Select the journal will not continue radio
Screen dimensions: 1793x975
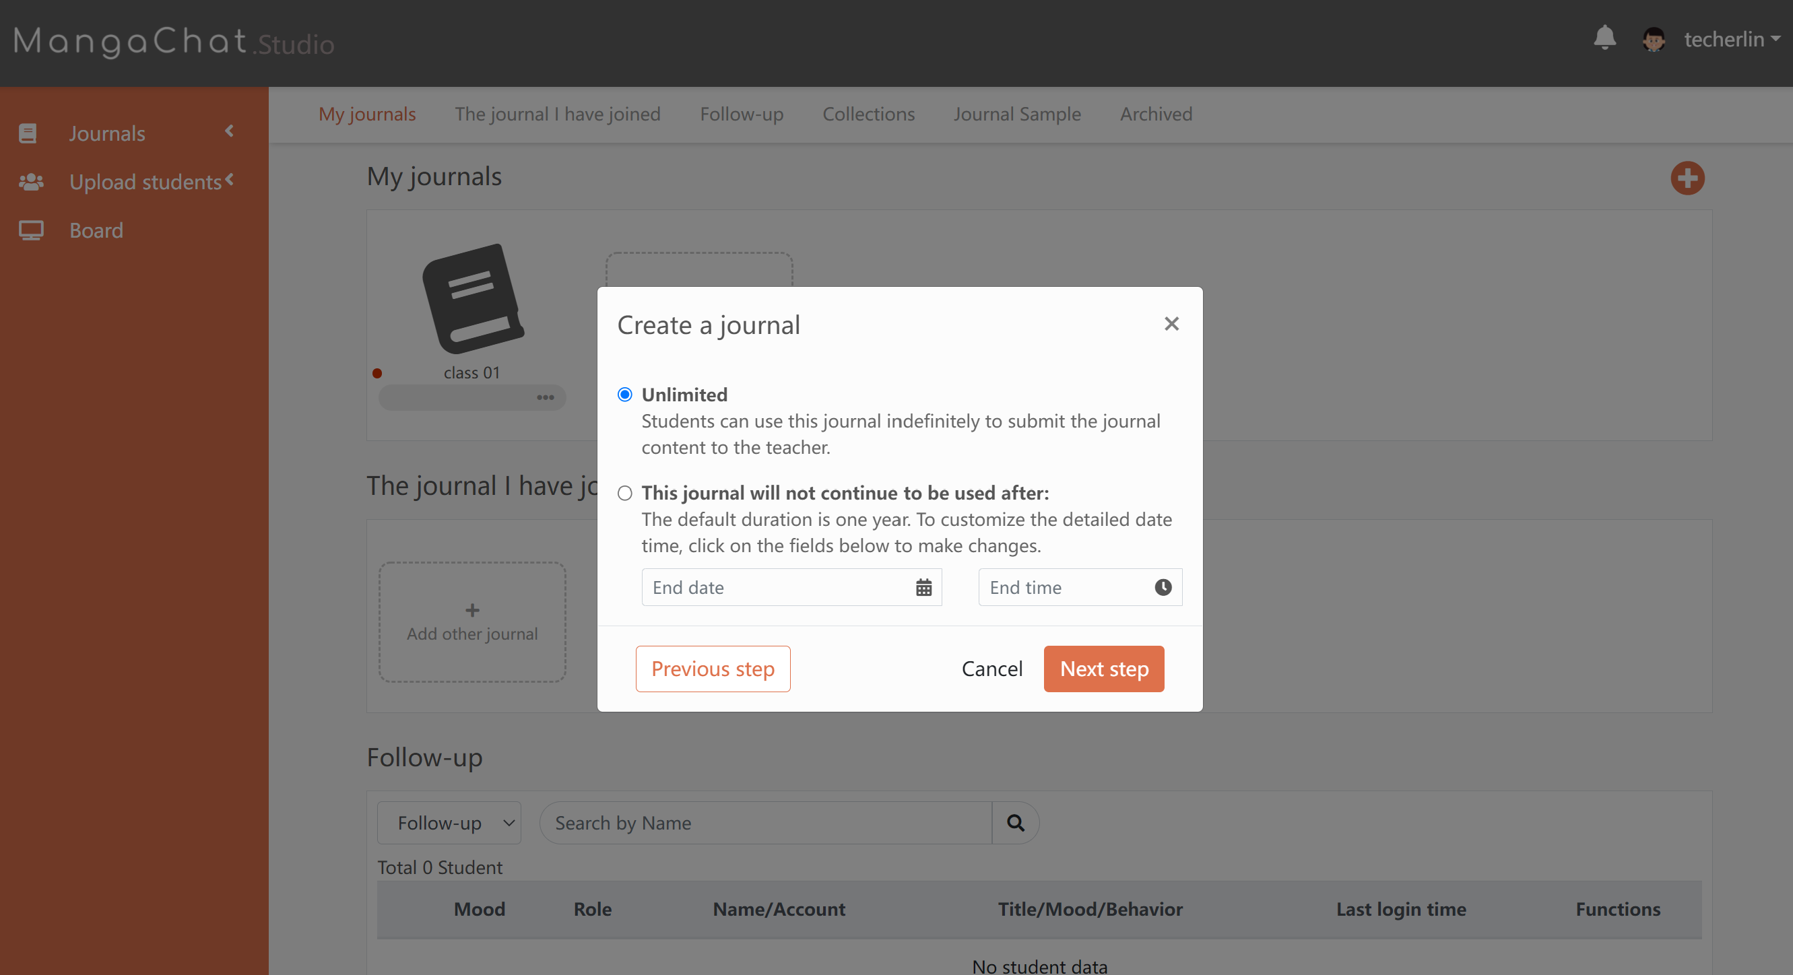(x=624, y=493)
